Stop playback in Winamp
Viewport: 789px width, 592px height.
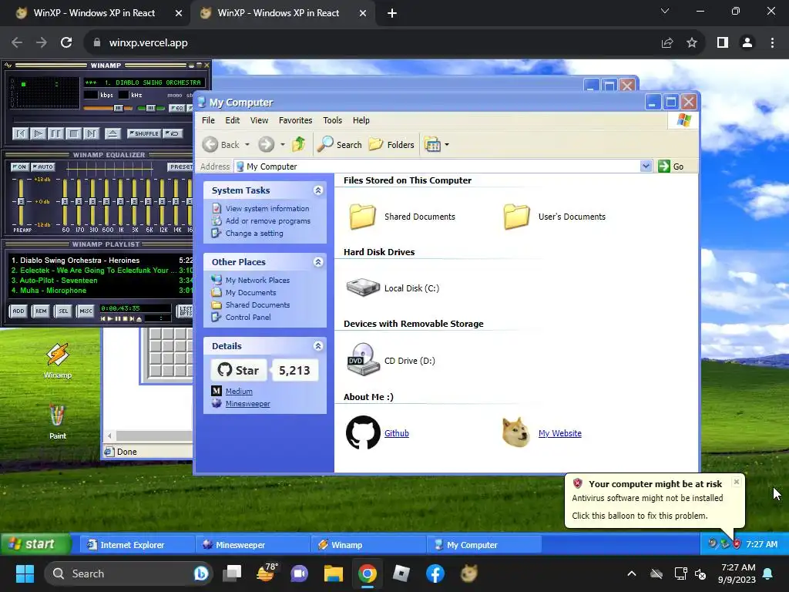[73, 133]
